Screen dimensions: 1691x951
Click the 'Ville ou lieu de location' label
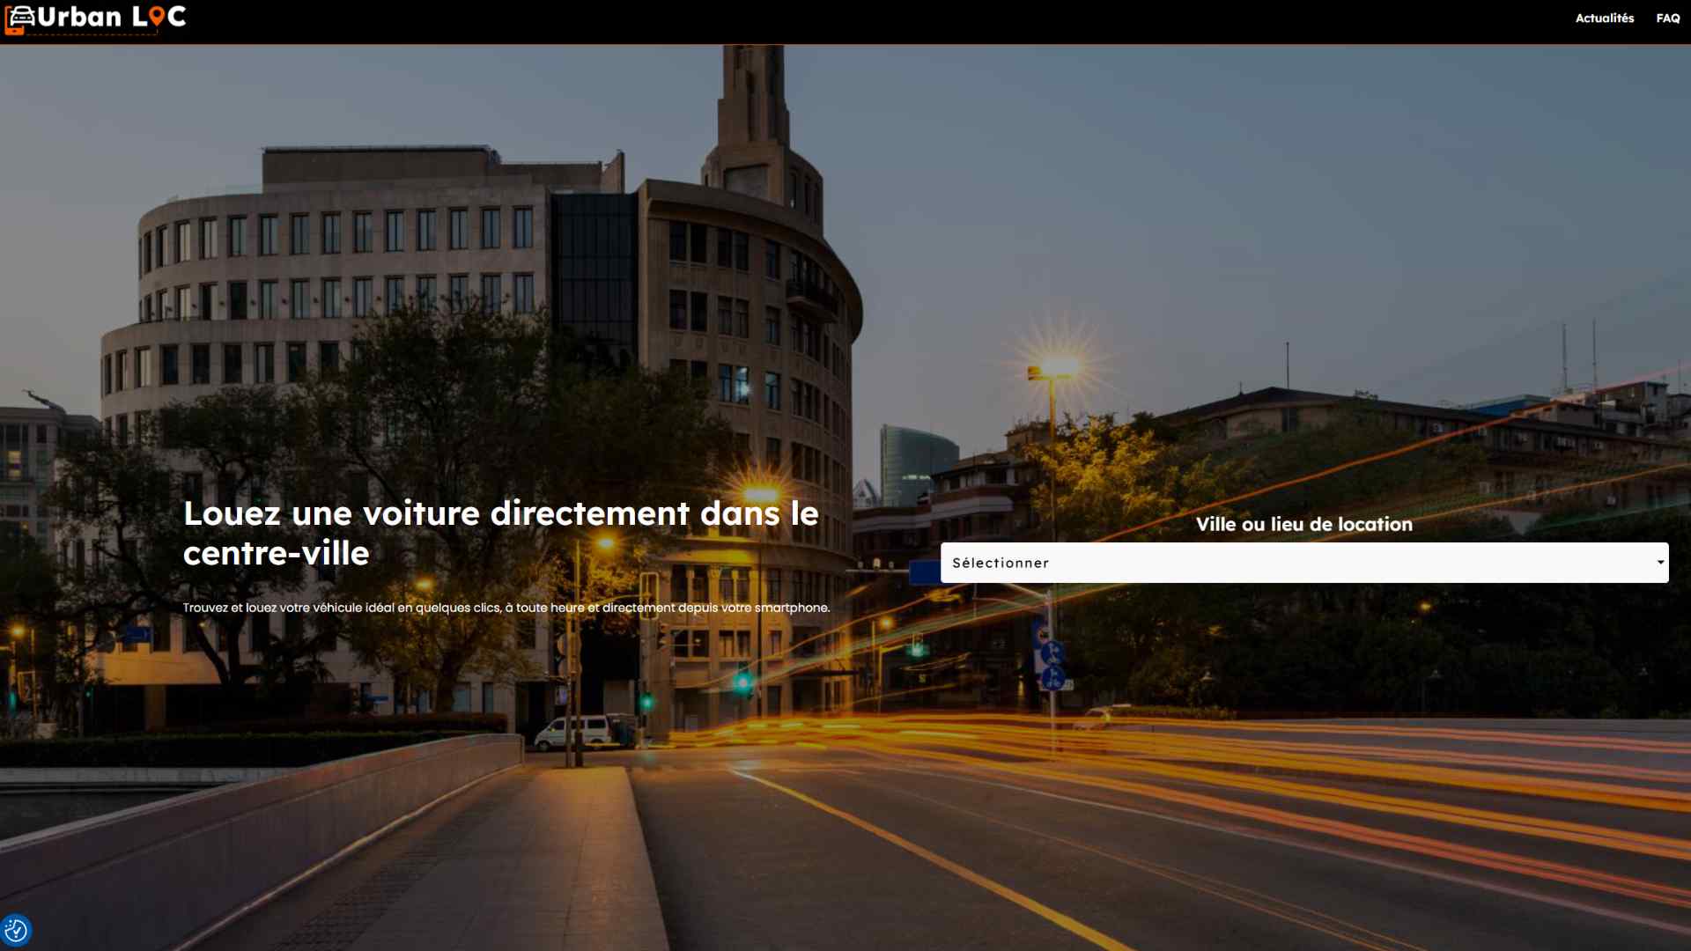[1303, 524]
